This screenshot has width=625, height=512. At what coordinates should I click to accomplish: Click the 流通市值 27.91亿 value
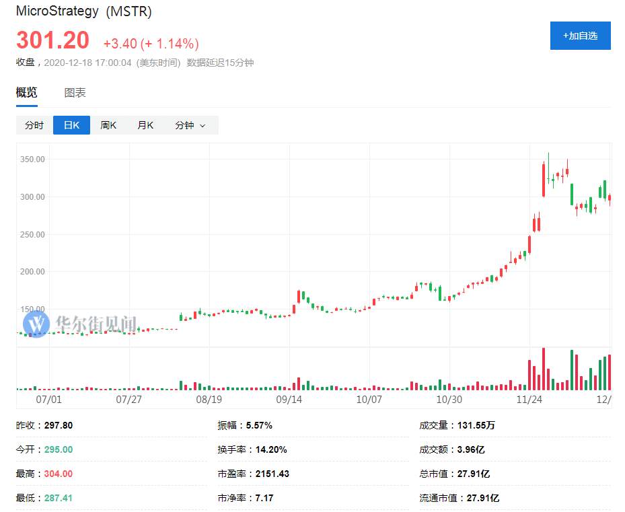point(483,498)
